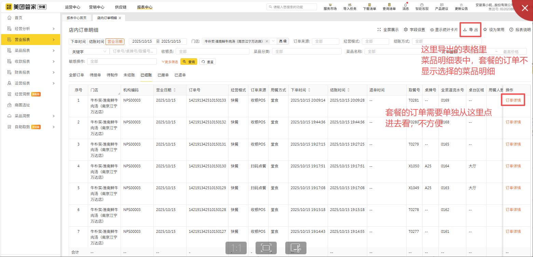Click the 查询清单 icon
This screenshot has width=533, height=257.
[x=389, y=7]
